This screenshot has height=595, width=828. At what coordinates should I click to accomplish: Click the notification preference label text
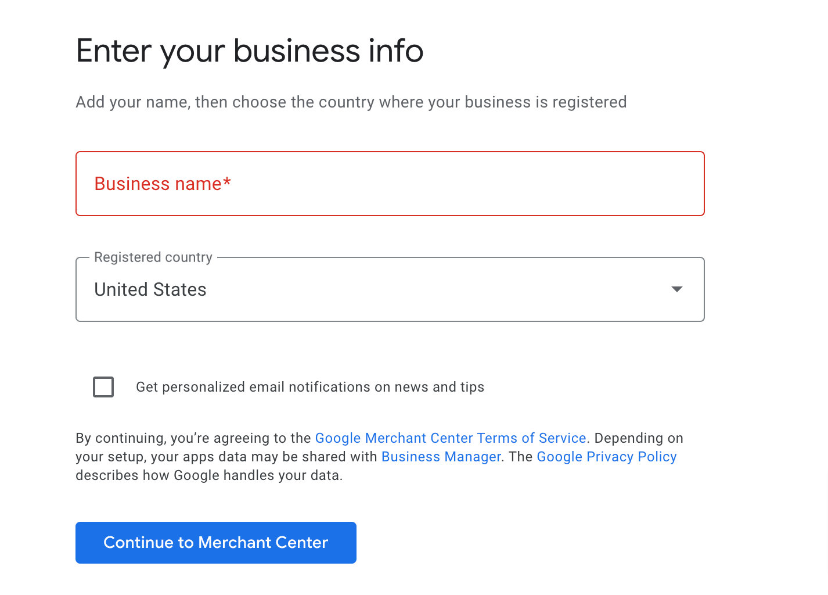309,387
